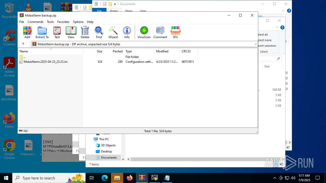Open the notification center icon
This screenshot has width=326, height=183.
click(318, 178)
